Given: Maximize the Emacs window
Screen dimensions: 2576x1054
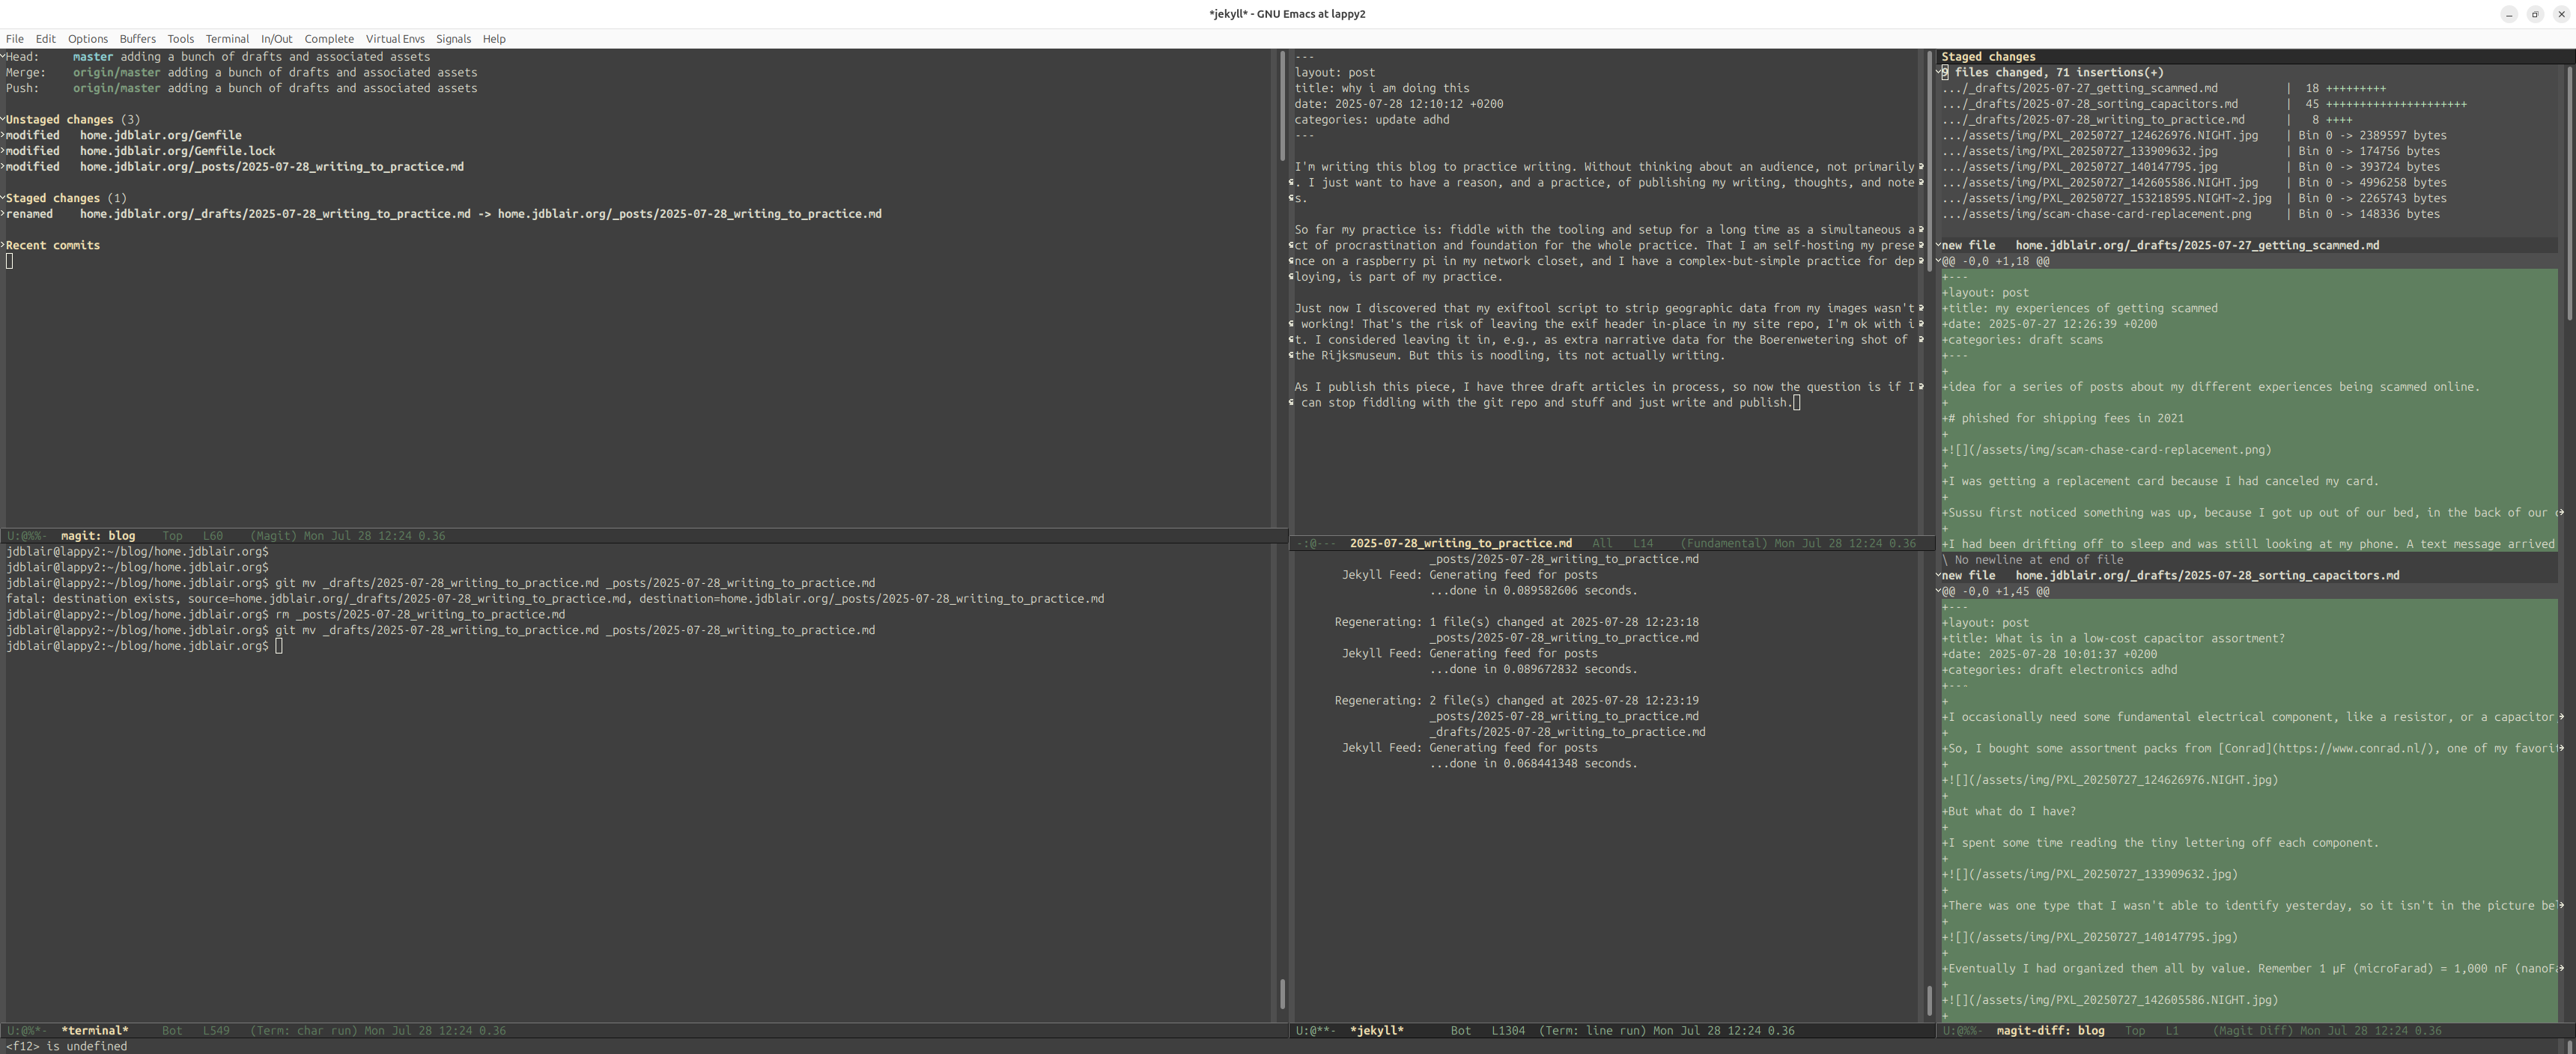Looking at the screenshot, I should pos(2535,14).
